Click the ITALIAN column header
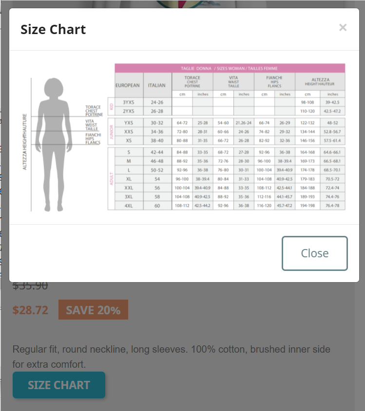 (157, 86)
